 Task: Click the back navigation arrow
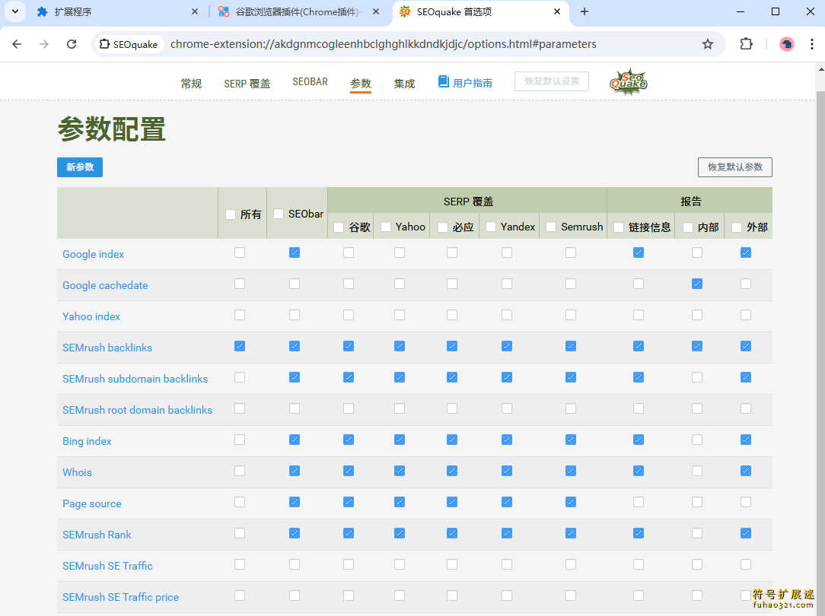click(x=17, y=44)
